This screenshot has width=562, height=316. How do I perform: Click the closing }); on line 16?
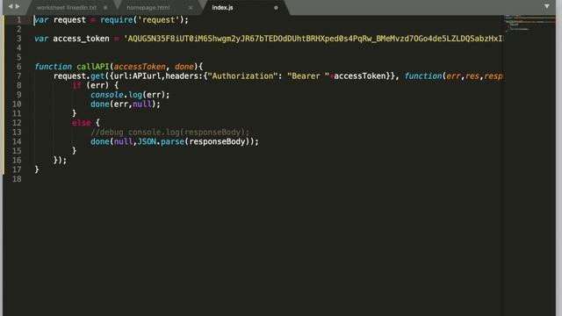60,160
